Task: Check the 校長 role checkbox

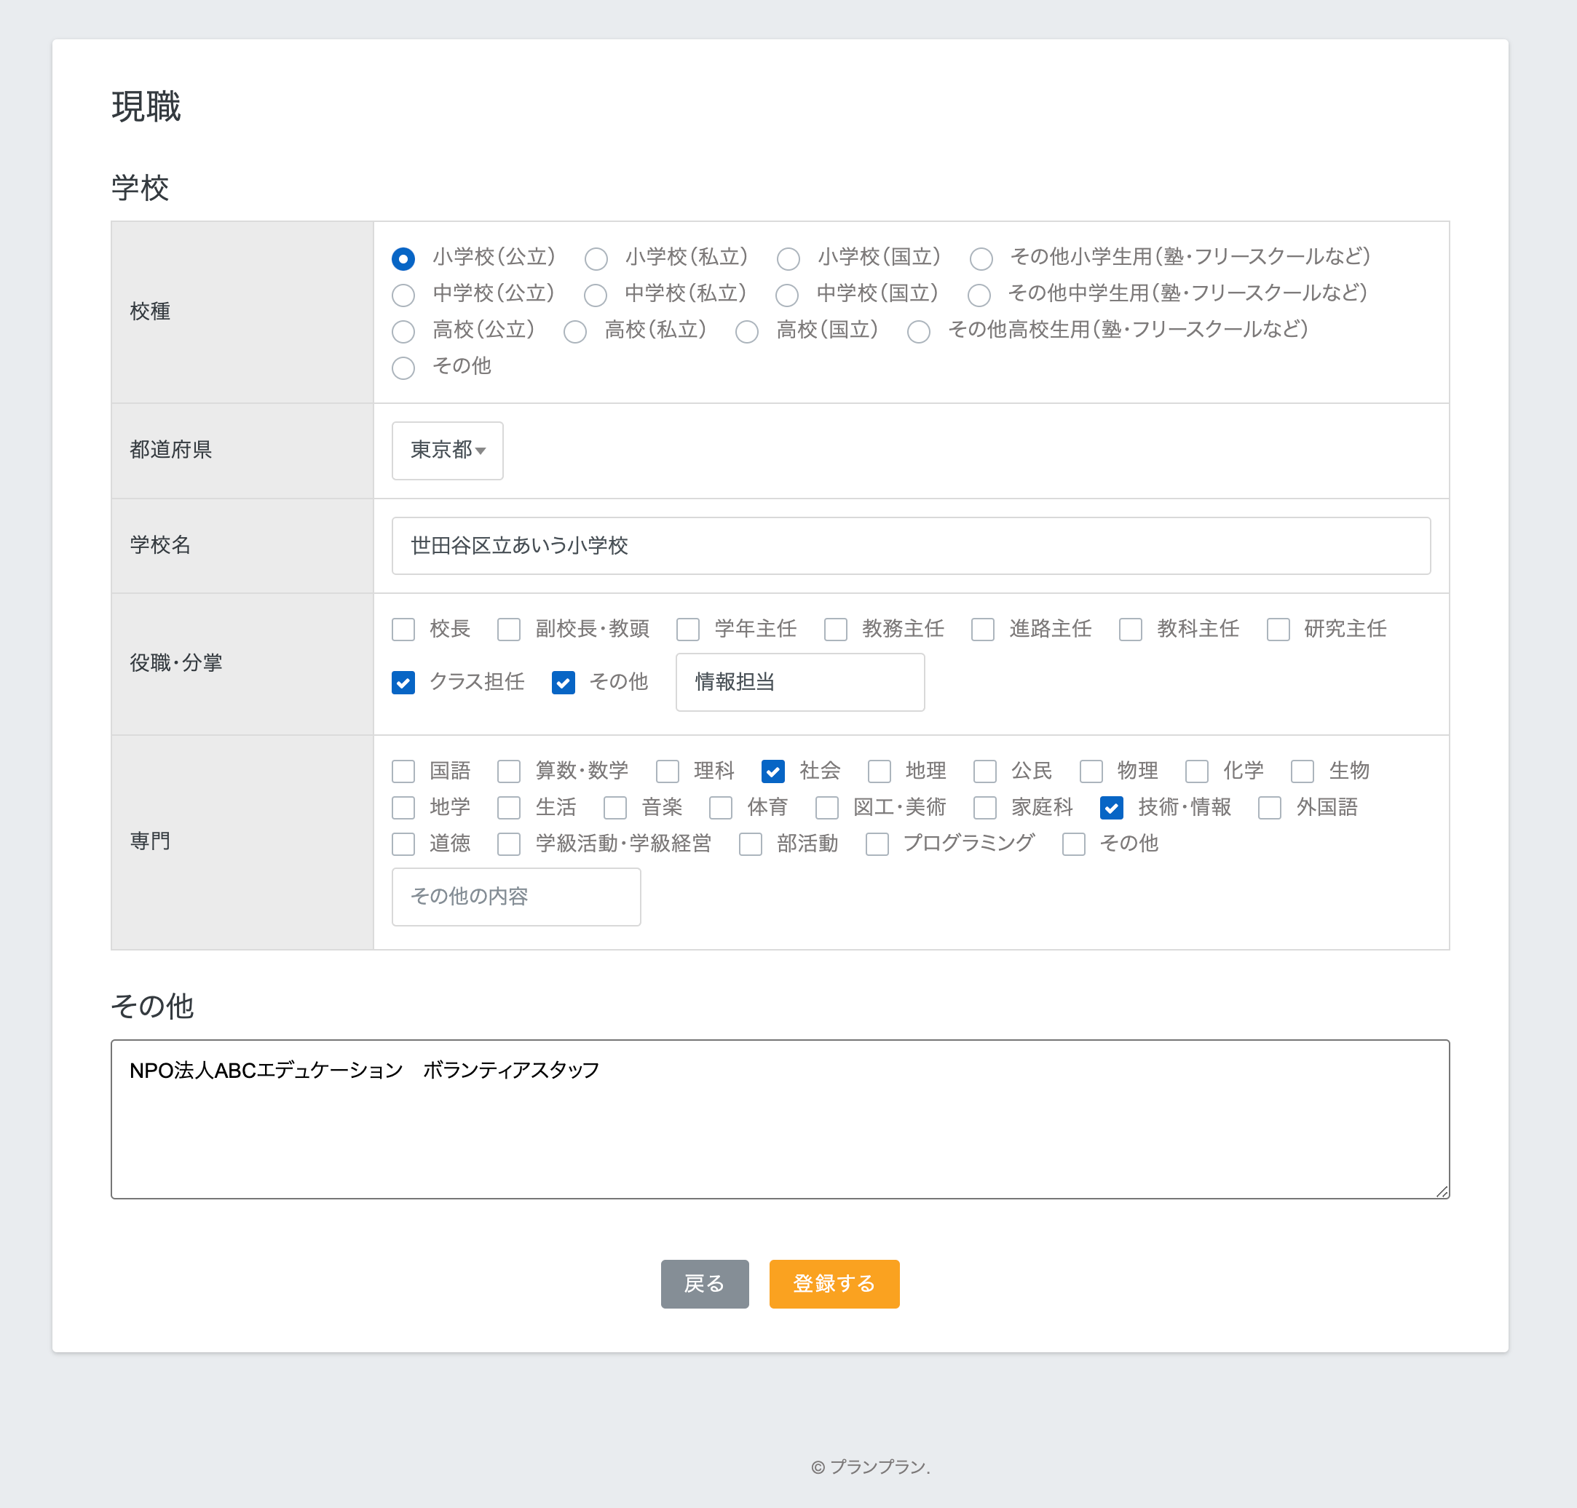Action: [x=403, y=630]
